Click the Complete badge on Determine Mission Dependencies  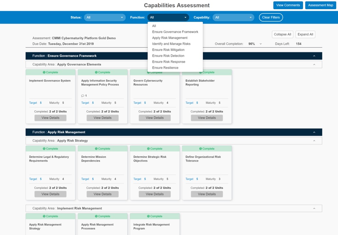pyautogui.click(x=102, y=149)
